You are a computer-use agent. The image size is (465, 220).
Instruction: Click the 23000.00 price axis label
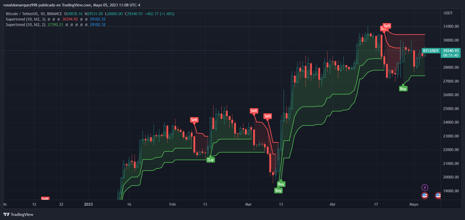(451, 136)
